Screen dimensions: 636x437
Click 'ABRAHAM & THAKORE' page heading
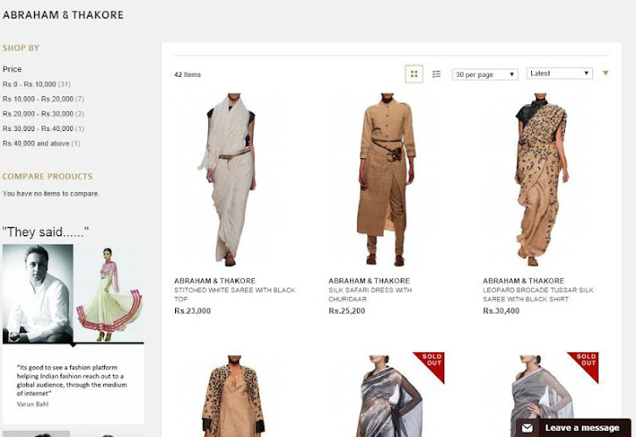63,15
